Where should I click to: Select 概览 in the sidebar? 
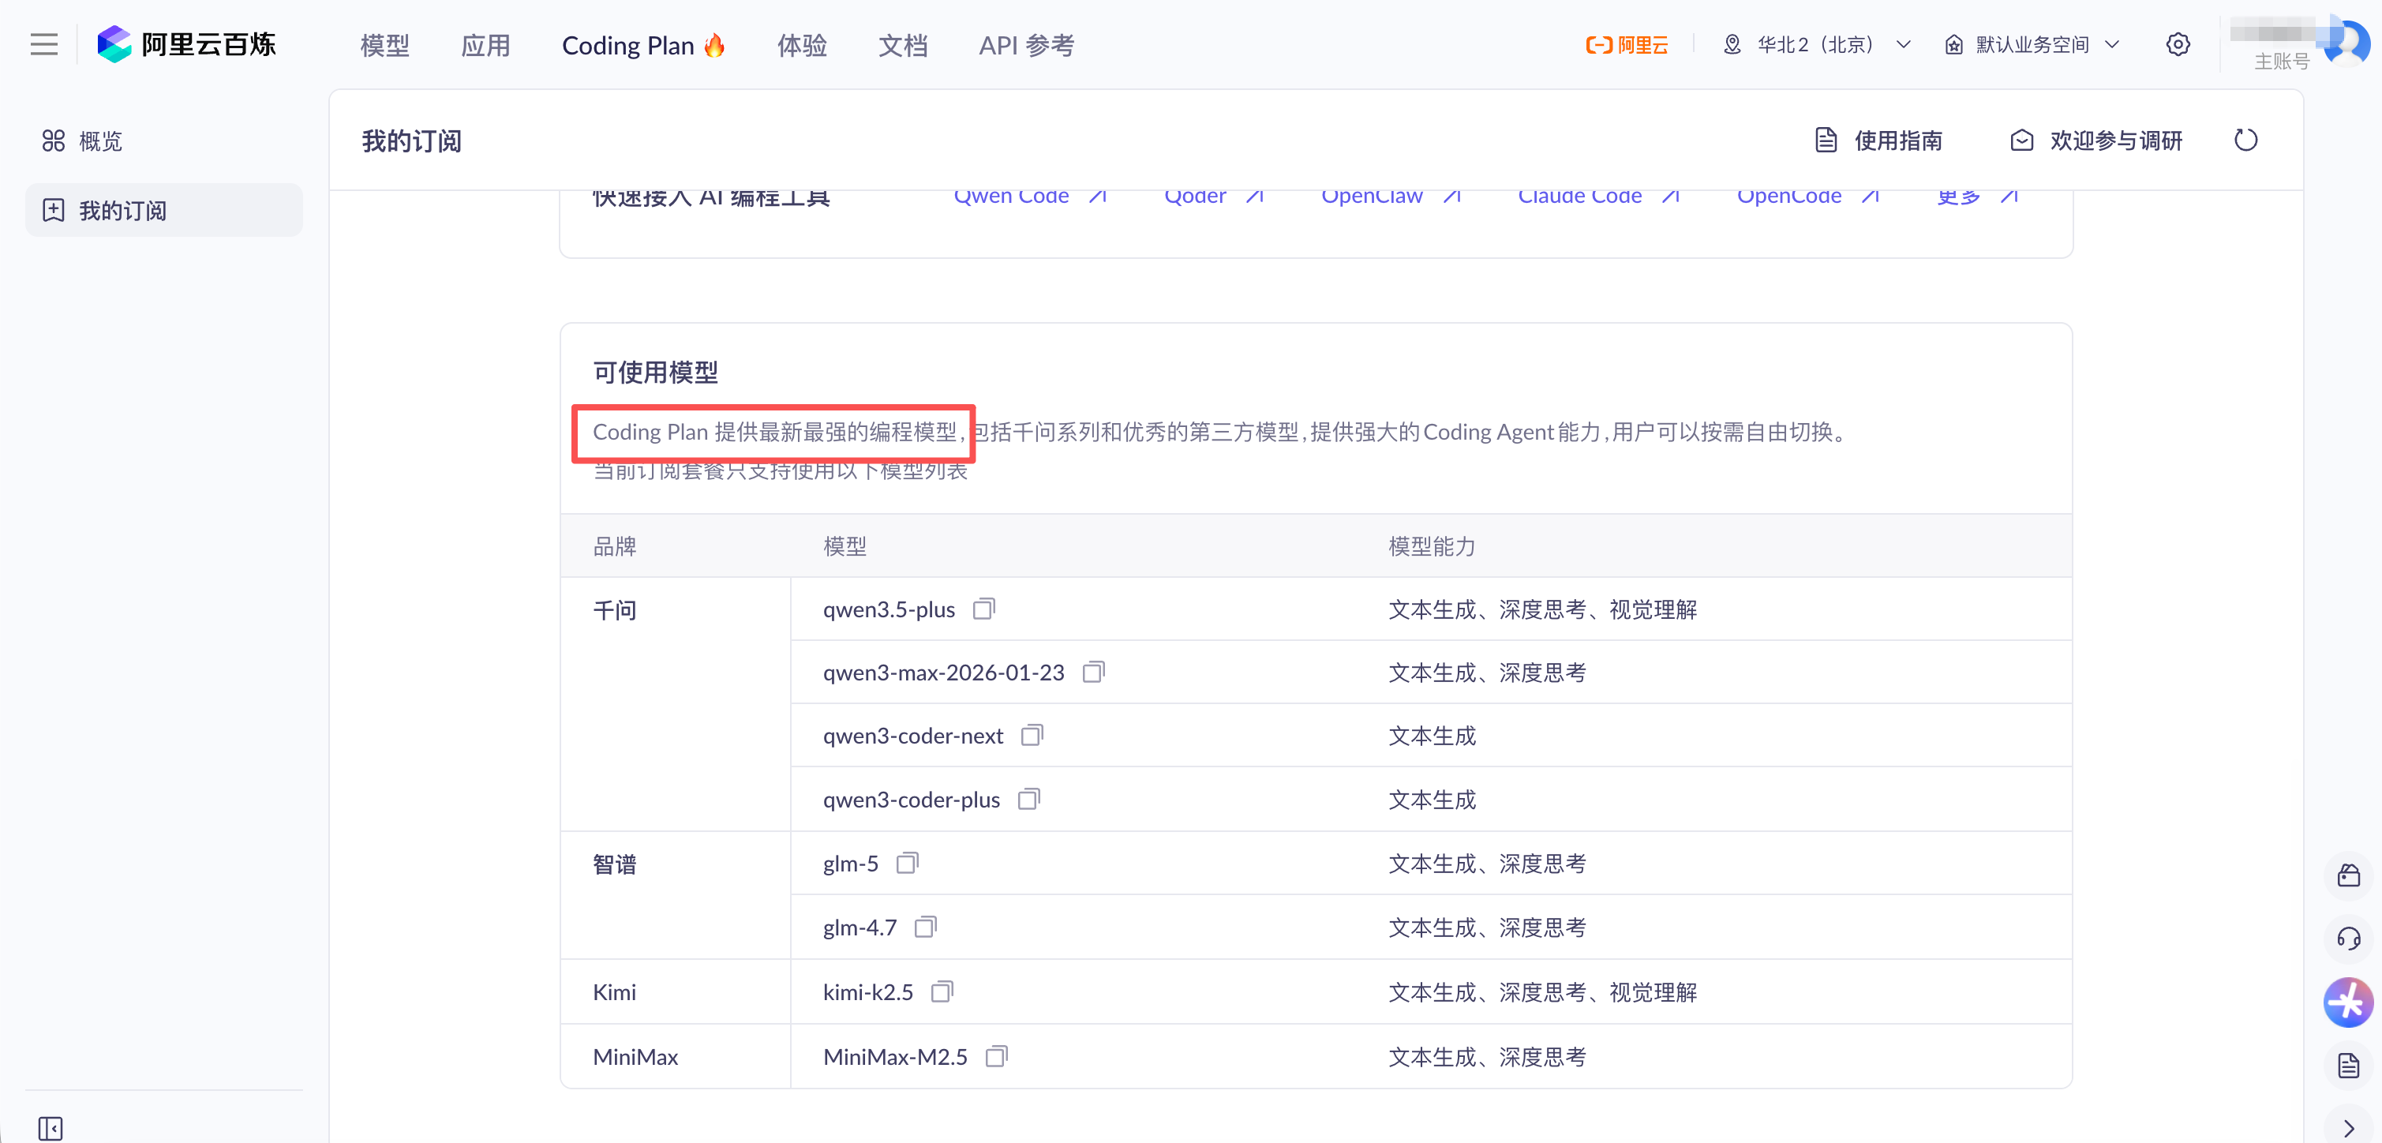(x=100, y=141)
